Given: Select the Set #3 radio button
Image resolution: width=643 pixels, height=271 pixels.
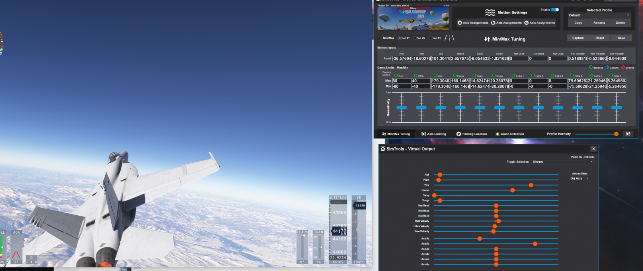Looking at the screenshot, I should pos(430,38).
